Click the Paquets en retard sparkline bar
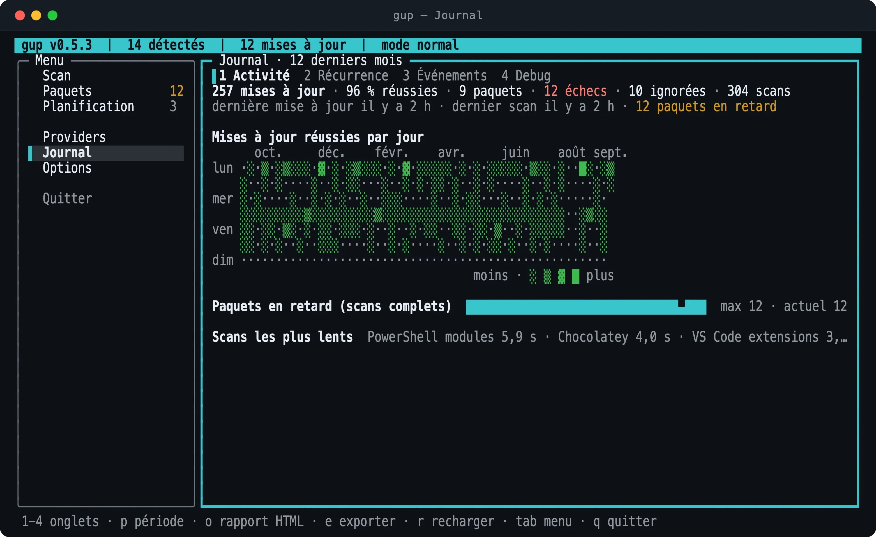This screenshot has width=876, height=537. (x=586, y=307)
